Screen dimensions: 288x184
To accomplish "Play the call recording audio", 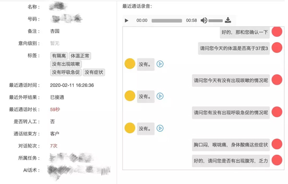I will 126,20.
